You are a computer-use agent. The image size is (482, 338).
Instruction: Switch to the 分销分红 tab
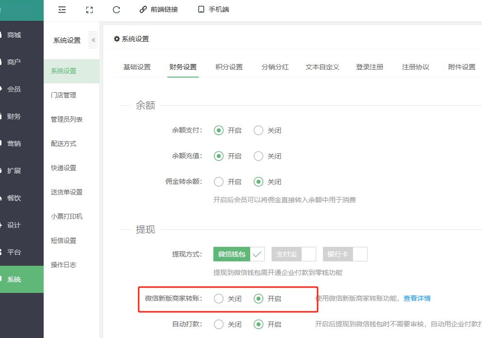coord(275,67)
